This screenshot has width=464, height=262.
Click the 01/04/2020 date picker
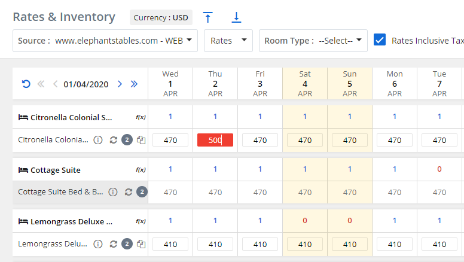click(86, 84)
